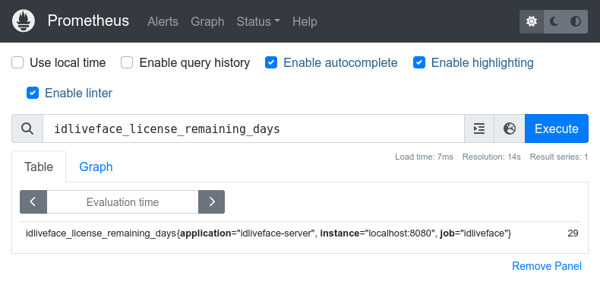Click the Result series: 1 text

[x=559, y=157]
